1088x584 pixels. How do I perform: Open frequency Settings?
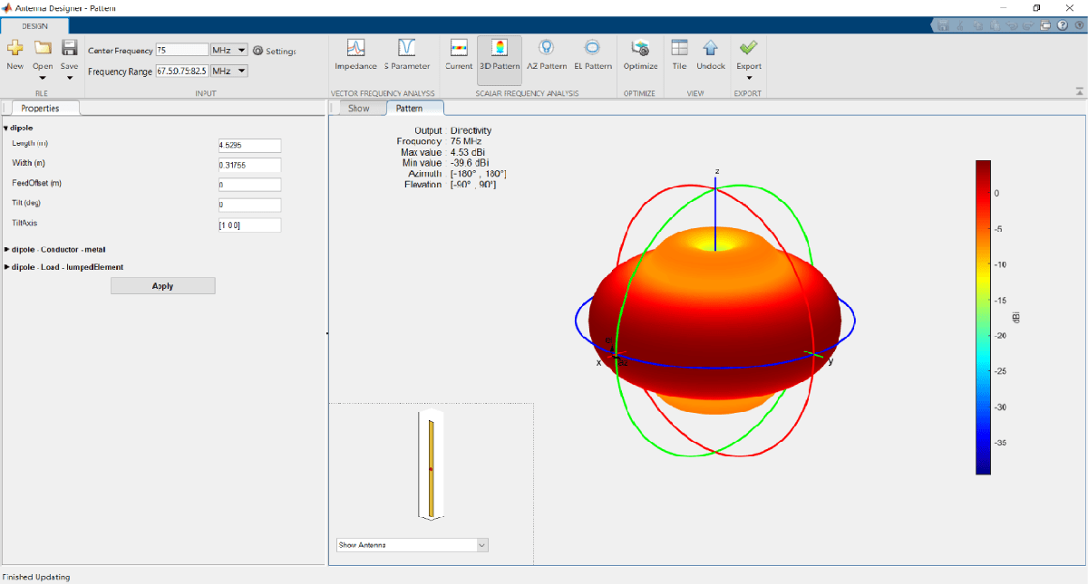coord(275,52)
